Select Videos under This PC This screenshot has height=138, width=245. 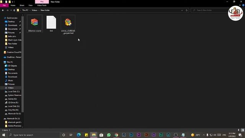point(11,88)
